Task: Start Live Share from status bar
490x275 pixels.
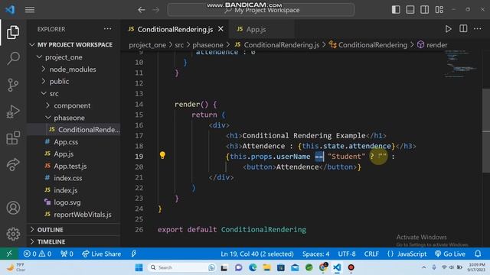Action: click(x=101, y=254)
